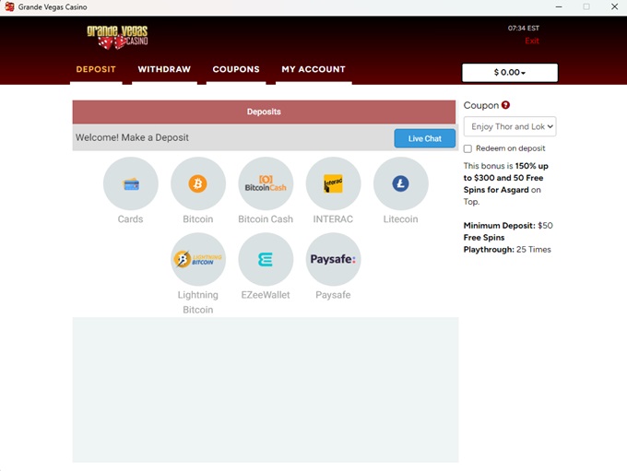This screenshot has height=471, width=627.
Task: Open the Coupons tab
Action: (236, 69)
